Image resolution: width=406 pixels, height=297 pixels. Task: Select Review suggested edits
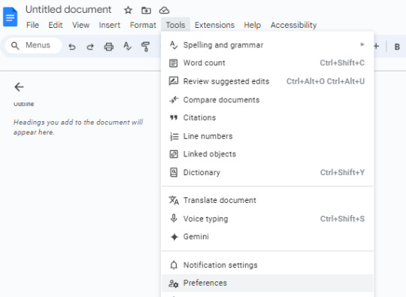[x=267, y=81]
